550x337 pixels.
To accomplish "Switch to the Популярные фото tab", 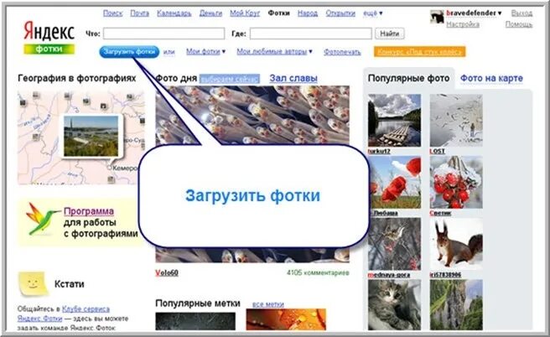I will point(408,78).
